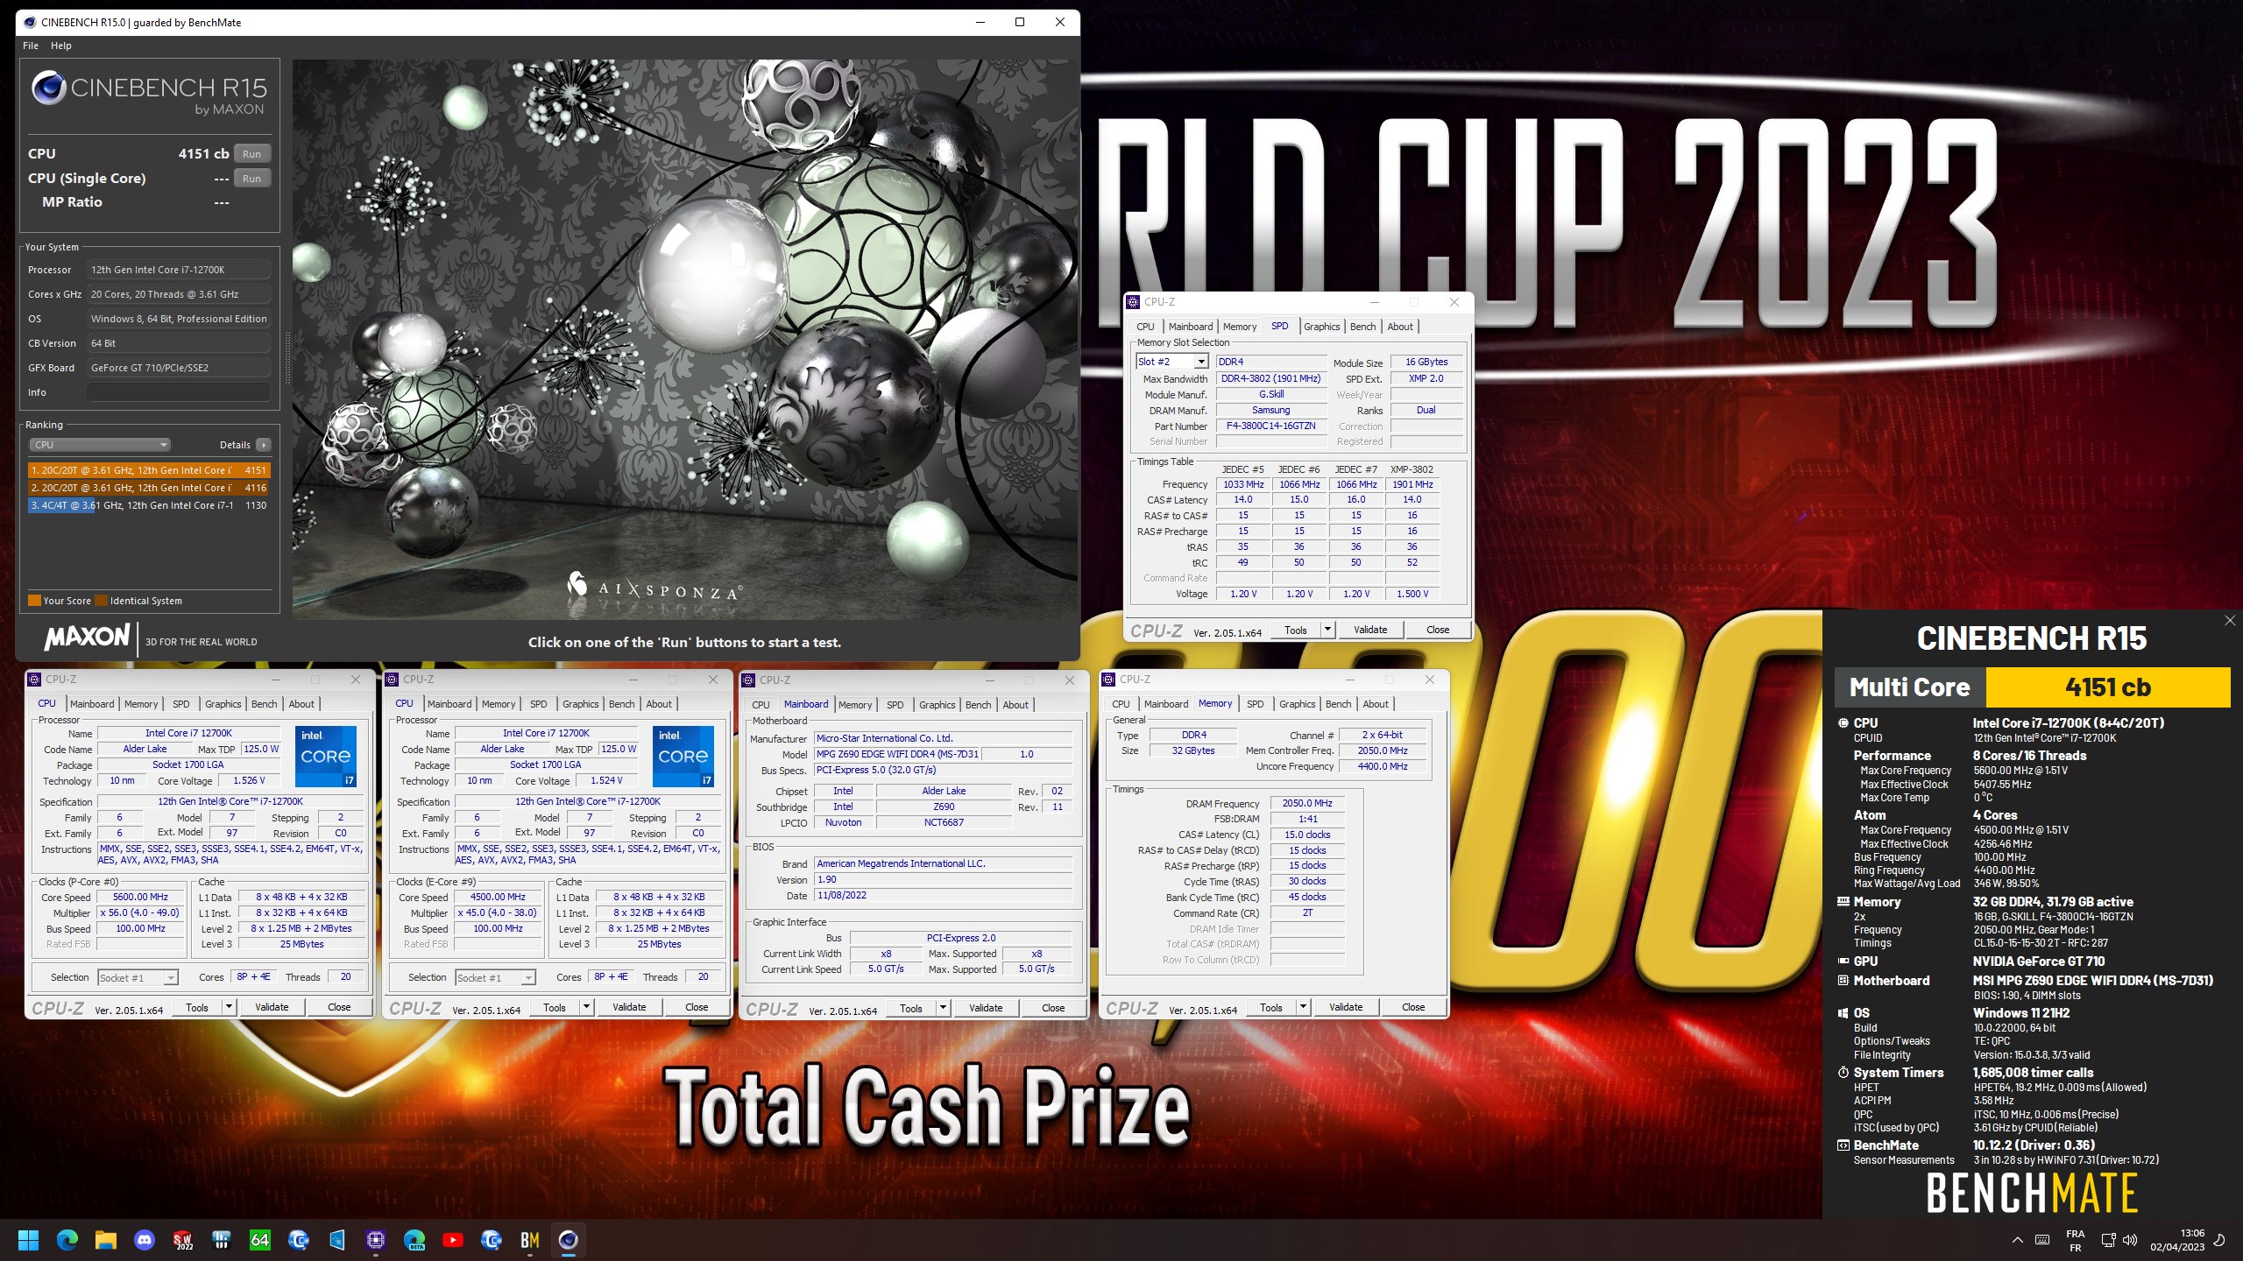Click the Cinebench side panel grip handle
The image size is (2243, 1261).
coord(287,357)
